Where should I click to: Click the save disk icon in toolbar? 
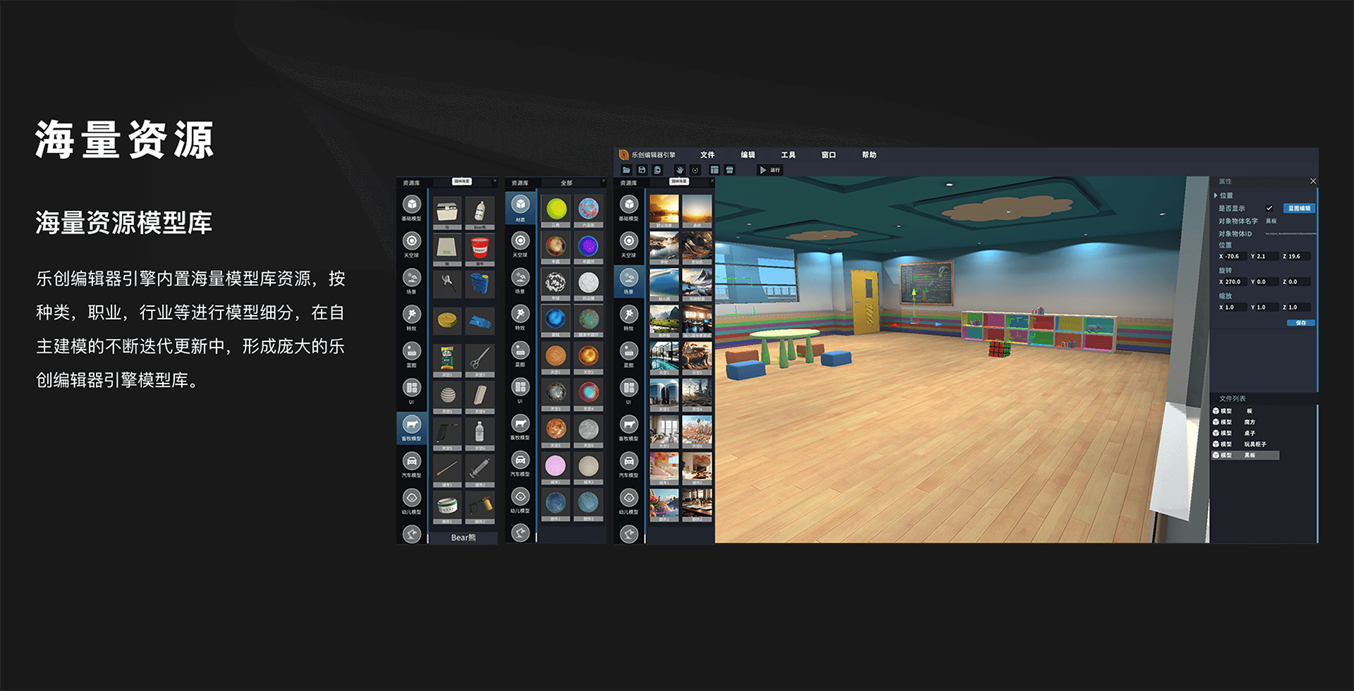pos(642,170)
